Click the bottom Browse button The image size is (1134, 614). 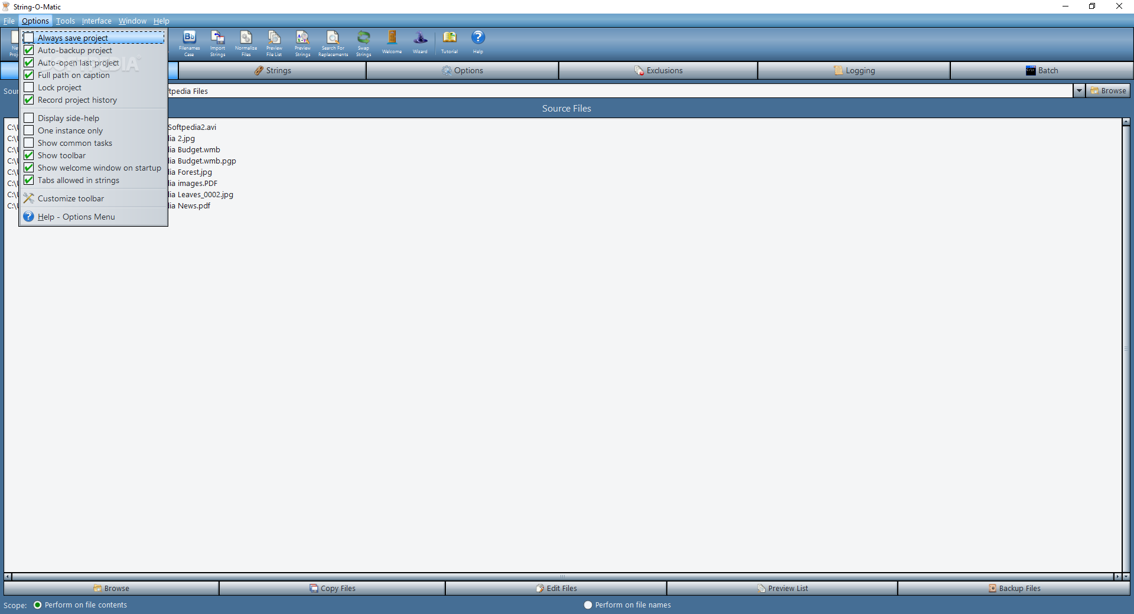tap(111, 588)
